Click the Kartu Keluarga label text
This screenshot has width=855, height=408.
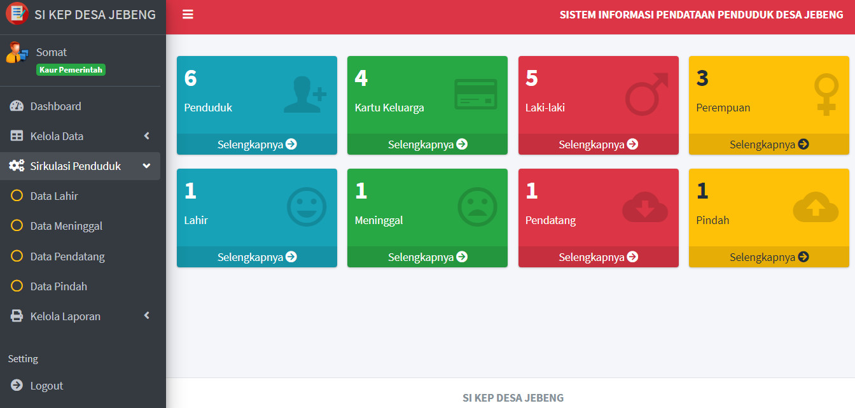(389, 108)
